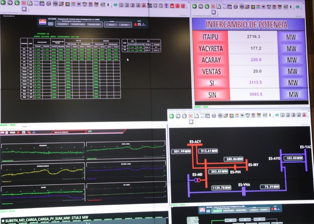The height and width of the screenshot is (224, 314).
Task: Click the ES-MD substation label
Action: coord(198,175)
